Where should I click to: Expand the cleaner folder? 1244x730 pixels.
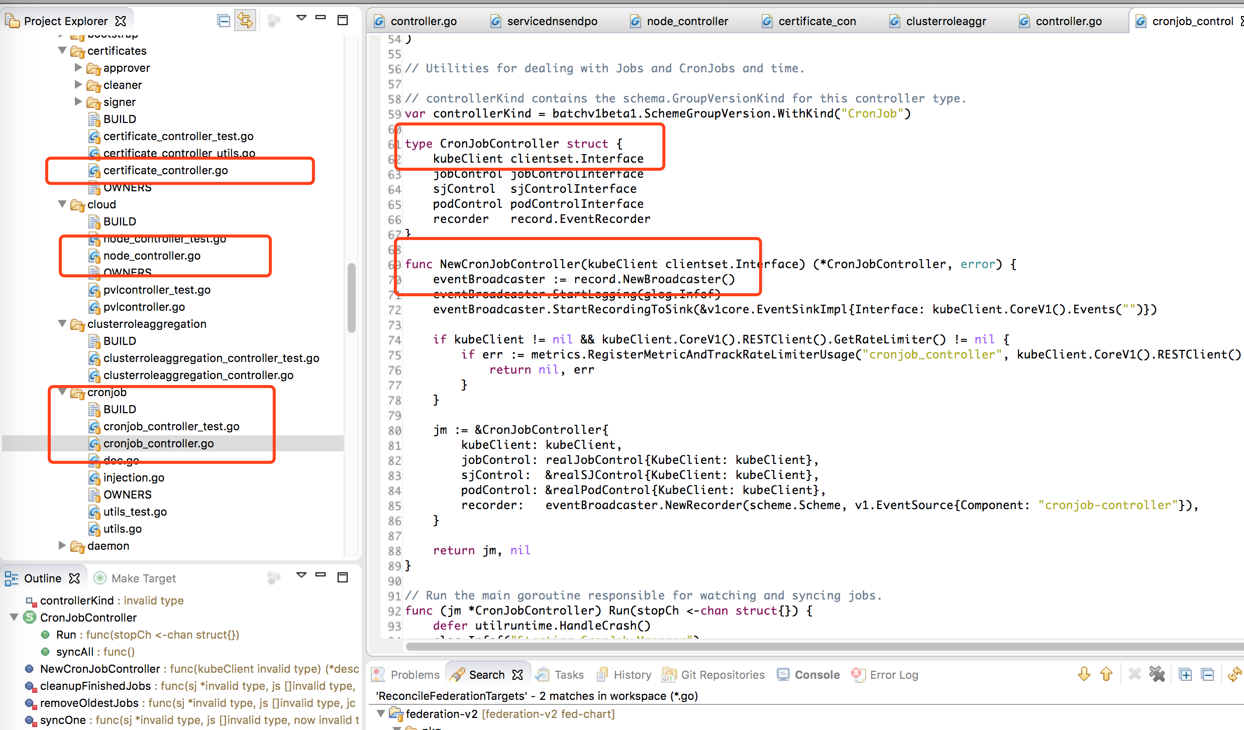[x=78, y=84]
